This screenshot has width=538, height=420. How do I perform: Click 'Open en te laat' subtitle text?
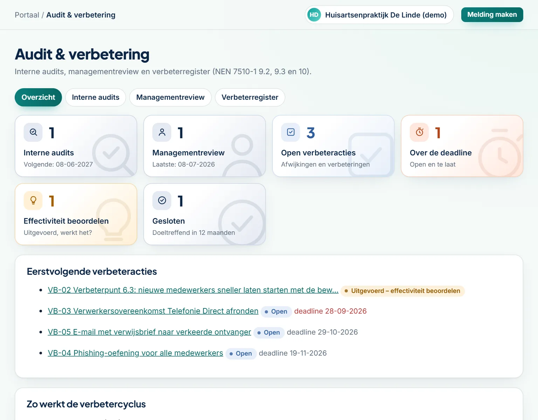(x=433, y=164)
